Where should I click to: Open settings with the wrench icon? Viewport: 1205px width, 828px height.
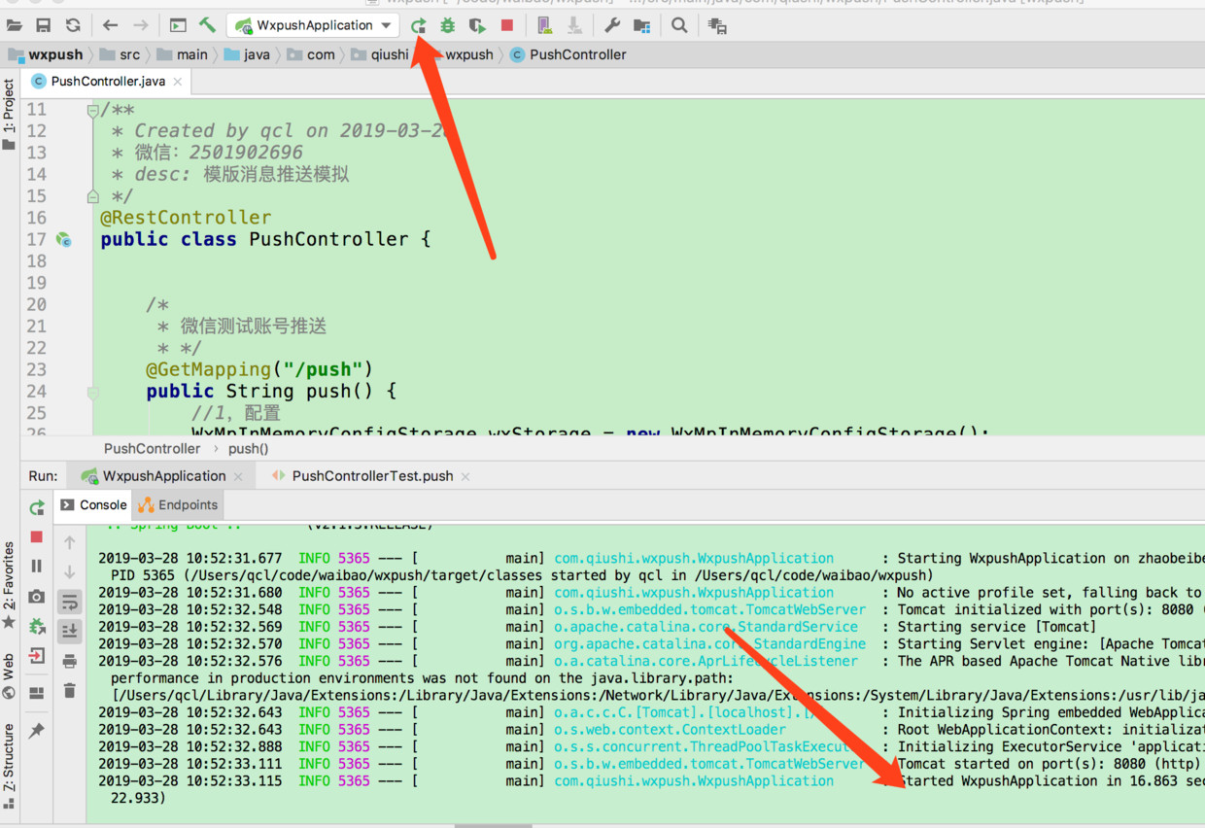611,25
